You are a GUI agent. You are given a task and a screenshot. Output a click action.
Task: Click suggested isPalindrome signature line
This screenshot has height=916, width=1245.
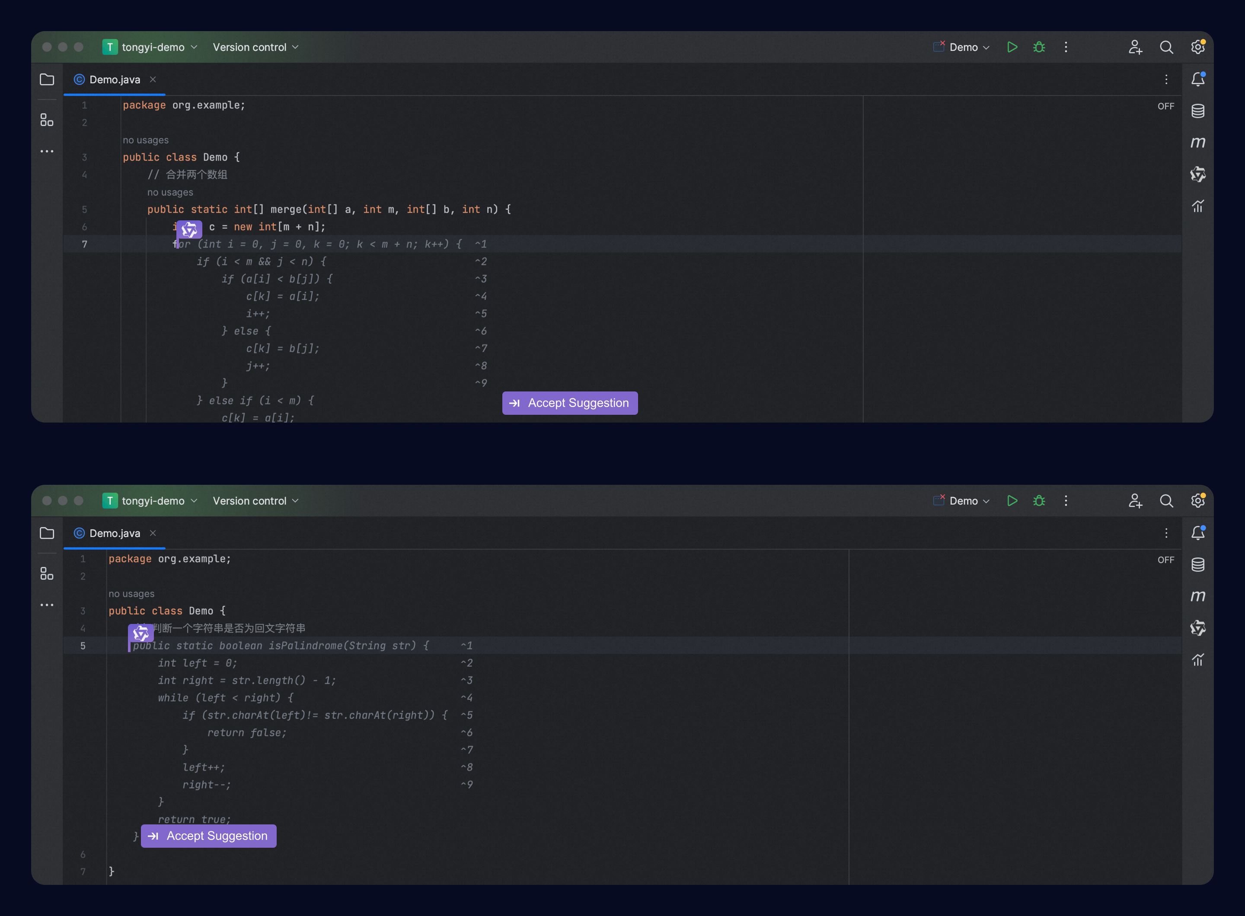pos(281,646)
